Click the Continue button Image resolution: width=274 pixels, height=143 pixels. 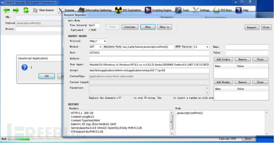(x=130, y=27)
